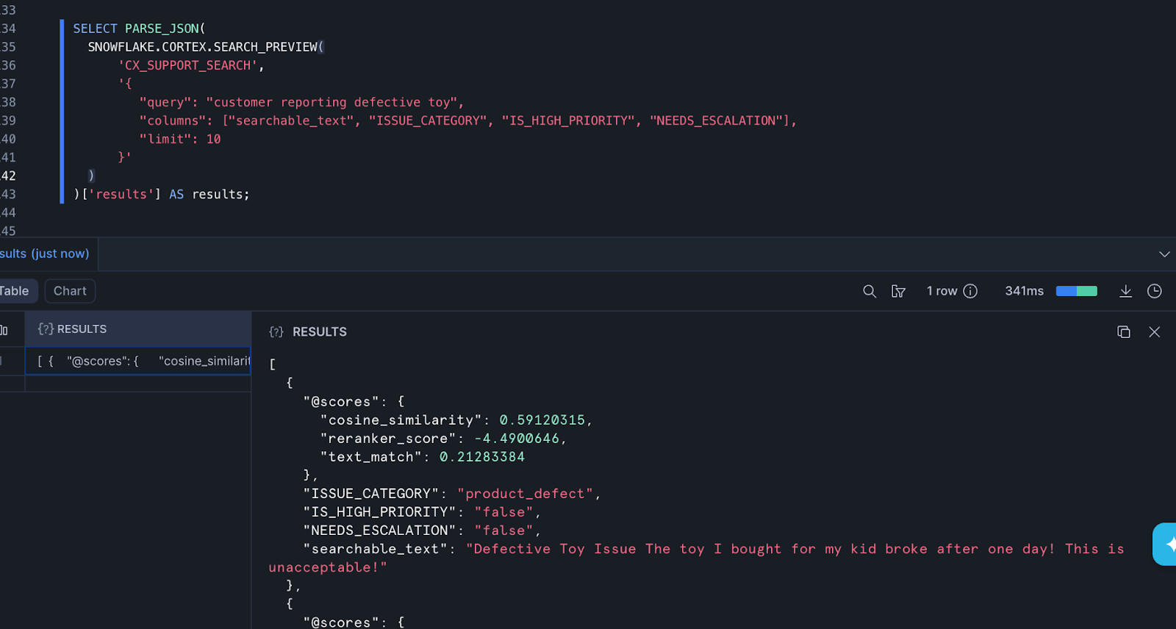Click the "limit": 10 line
The width and height of the screenshot is (1176, 629).
coord(180,139)
